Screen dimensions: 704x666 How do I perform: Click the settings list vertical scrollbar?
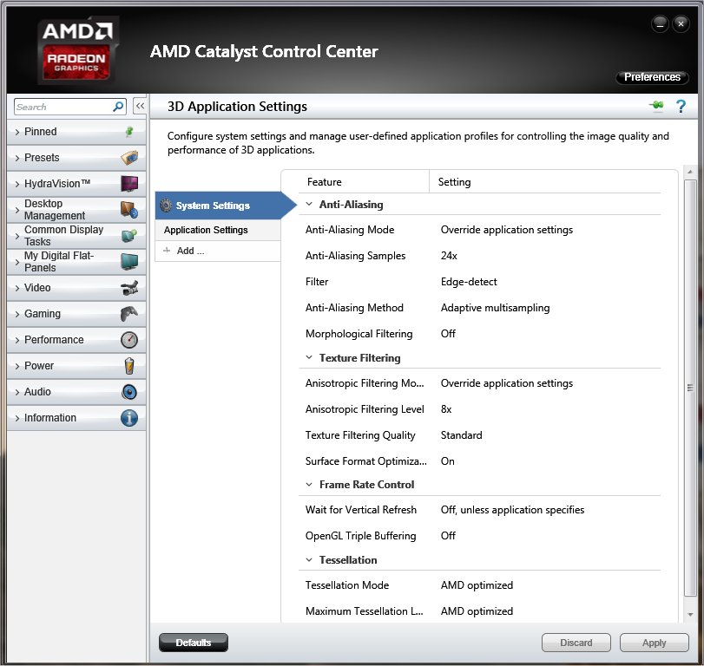pos(690,388)
